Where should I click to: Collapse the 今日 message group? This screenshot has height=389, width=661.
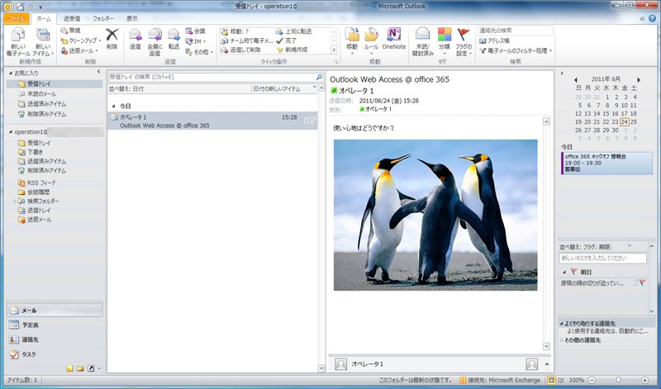click(113, 107)
